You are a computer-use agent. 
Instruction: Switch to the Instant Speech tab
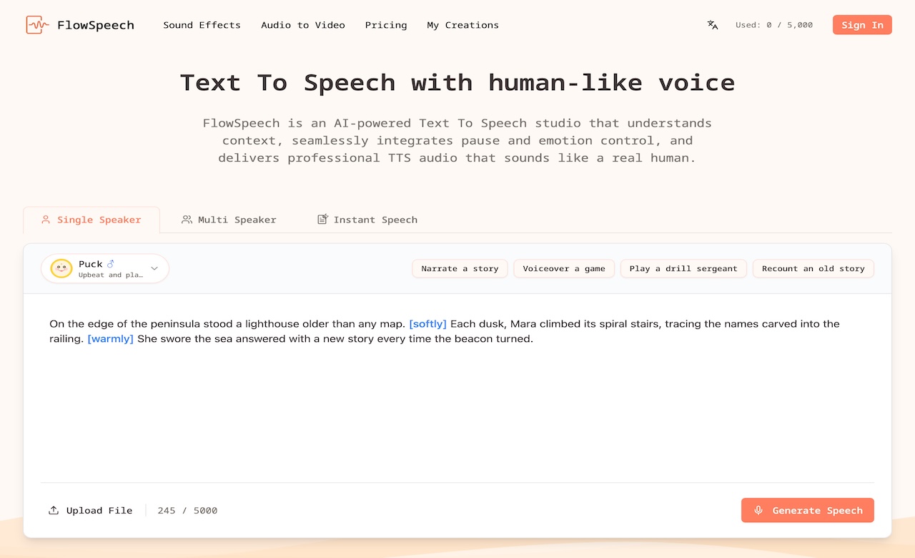pyautogui.click(x=367, y=220)
